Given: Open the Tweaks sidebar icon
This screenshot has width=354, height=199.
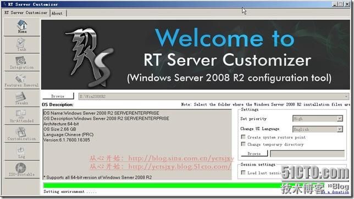Looking at the screenshot, I should coord(21,98).
